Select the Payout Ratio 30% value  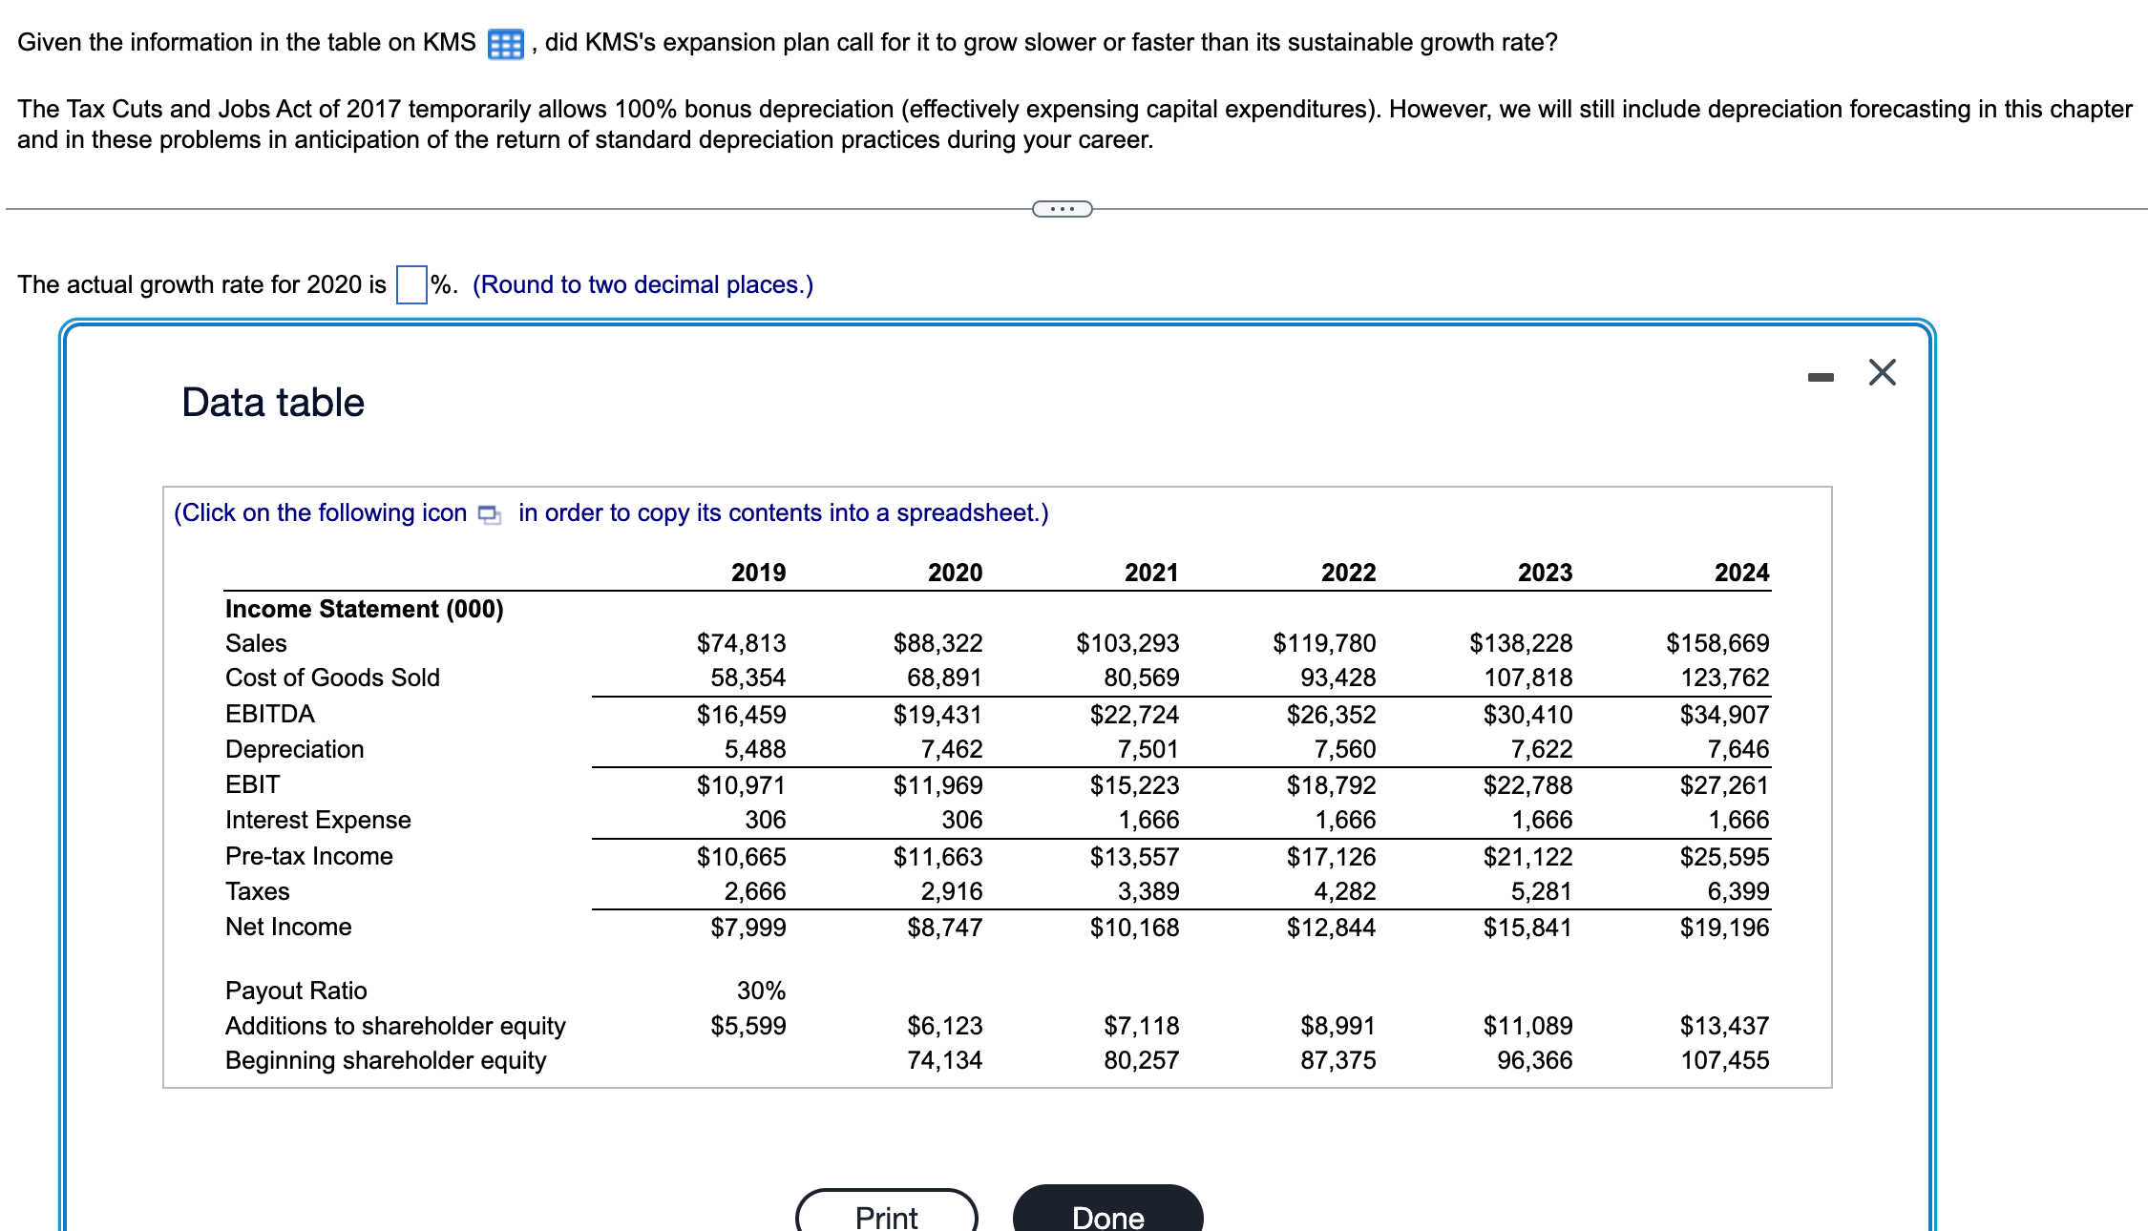click(x=763, y=991)
